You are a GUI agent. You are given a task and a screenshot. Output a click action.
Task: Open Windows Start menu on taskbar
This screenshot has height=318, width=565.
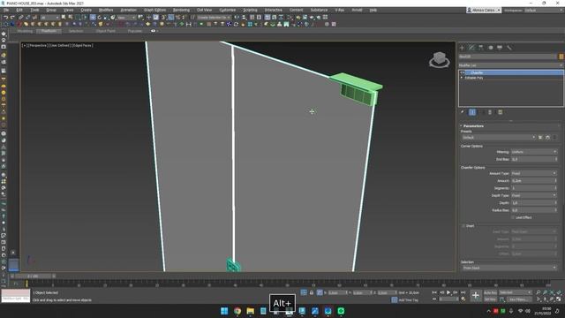point(224,311)
